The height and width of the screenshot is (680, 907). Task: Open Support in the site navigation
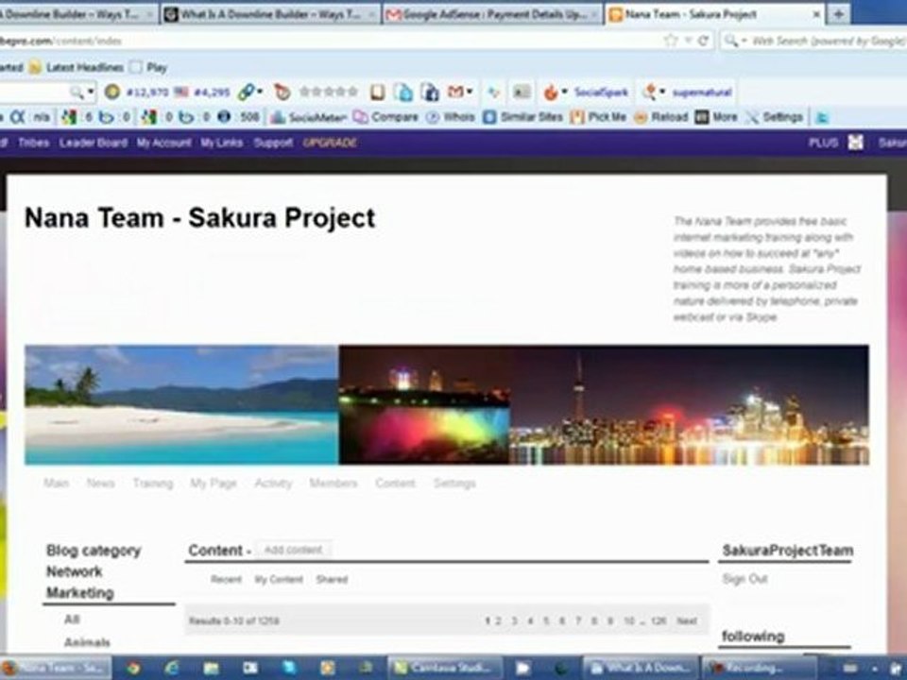point(273,143)
